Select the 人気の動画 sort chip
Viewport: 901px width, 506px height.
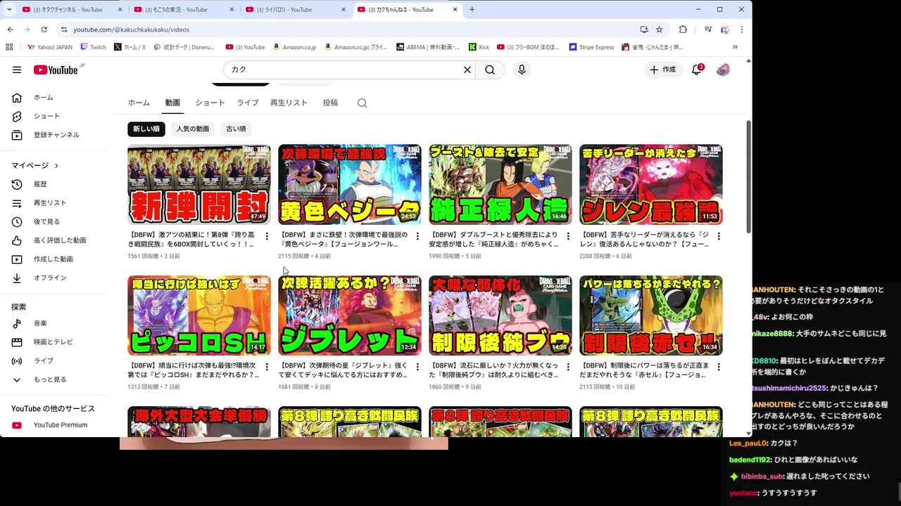tap(193, 129)
